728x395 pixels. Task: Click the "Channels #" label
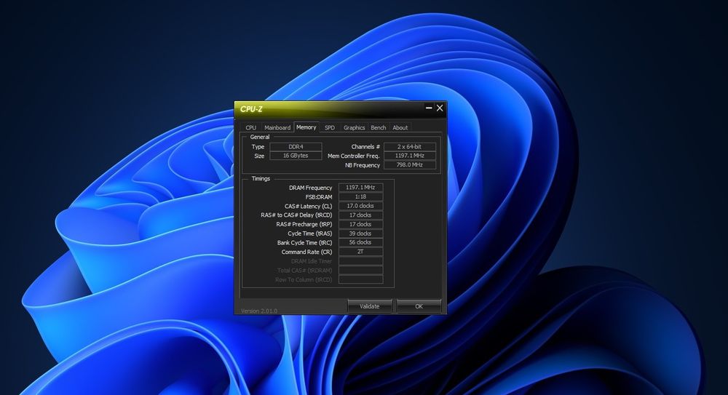point(365,147)
